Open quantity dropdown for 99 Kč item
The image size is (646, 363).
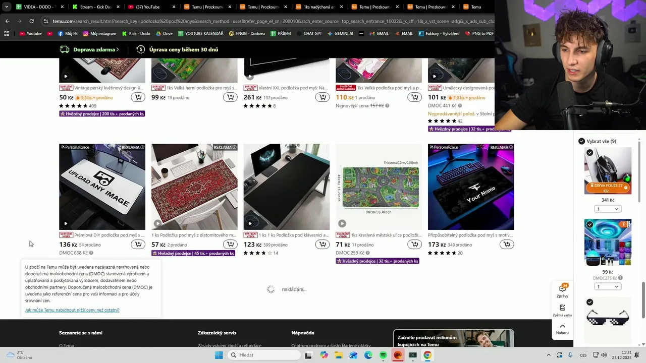608,286
